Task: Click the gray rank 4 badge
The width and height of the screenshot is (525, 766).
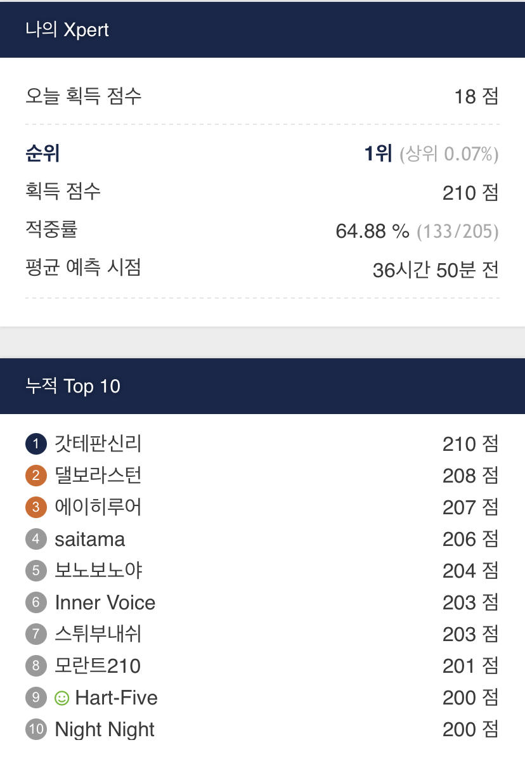Action: pyautogui.click(x=36, y=539)
